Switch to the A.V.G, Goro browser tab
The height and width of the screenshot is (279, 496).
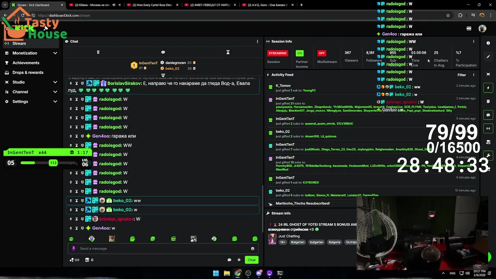(x=268, y=5)
